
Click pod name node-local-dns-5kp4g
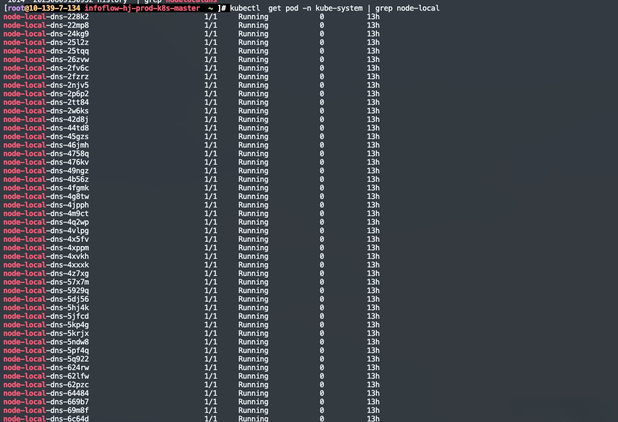click(46, 325)
